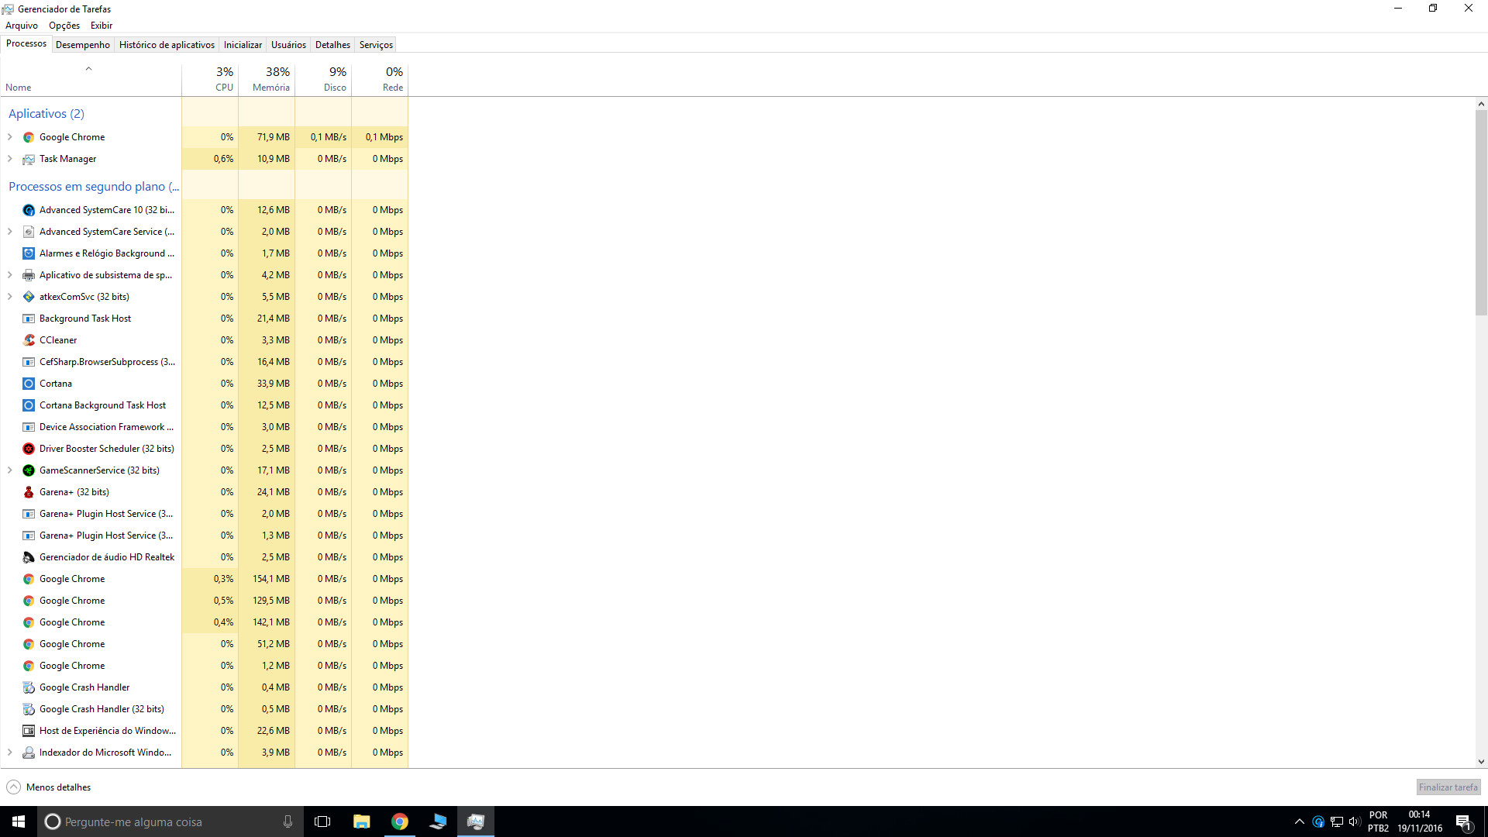Screen dimensions: 1488x837
Task: Click the scrollbar up arrow
Action: click(x=1481, y=104)
